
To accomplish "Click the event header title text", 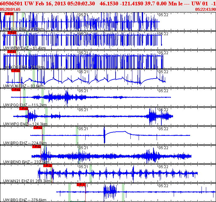I will (107, 3).
